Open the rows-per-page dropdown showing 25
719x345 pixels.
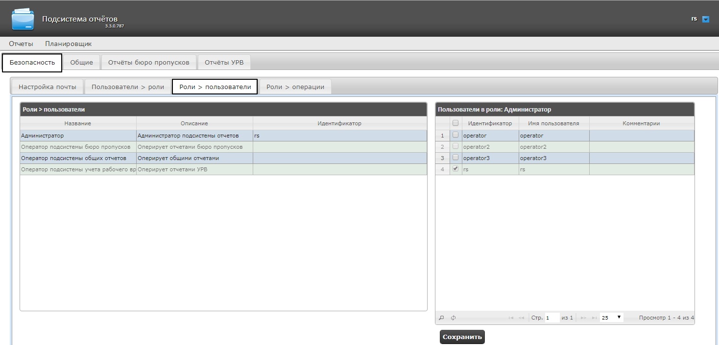pos(612,318)
